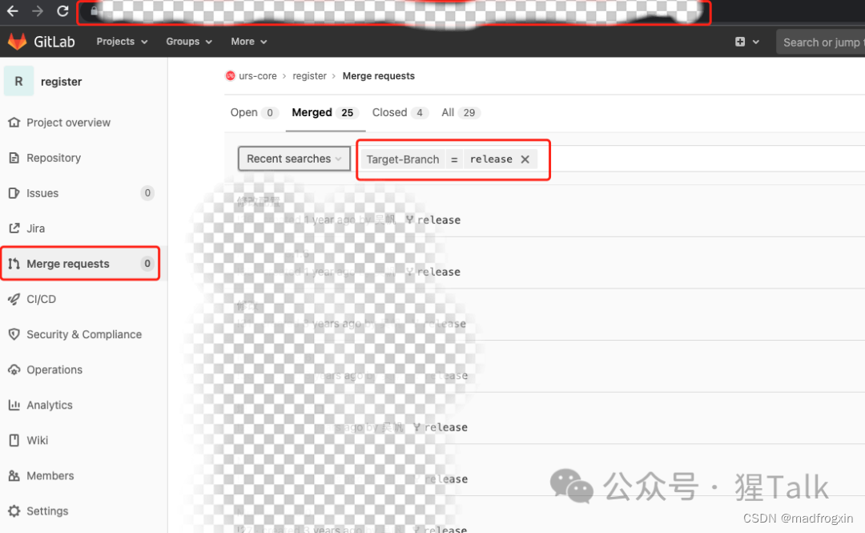Click the Merged count badge 25

pyautogui.click(x=347, y=113)
